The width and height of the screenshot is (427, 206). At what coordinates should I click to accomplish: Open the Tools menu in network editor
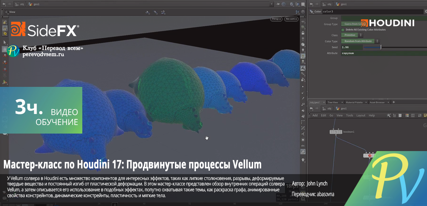pos(350,115)
